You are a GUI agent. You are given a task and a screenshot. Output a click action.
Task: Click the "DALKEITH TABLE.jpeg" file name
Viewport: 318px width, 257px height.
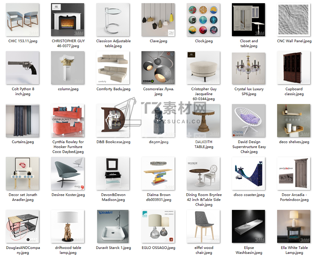click(x=204, y=144)
